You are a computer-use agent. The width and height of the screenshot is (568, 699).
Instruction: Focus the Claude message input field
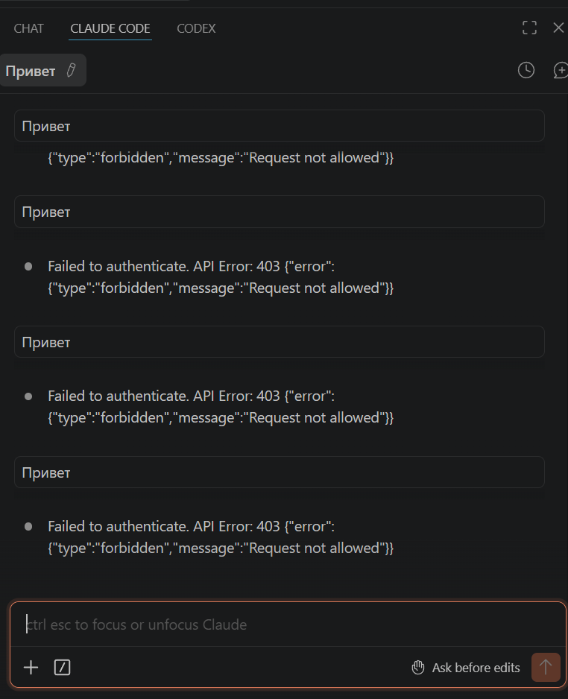tap(288, 624)
